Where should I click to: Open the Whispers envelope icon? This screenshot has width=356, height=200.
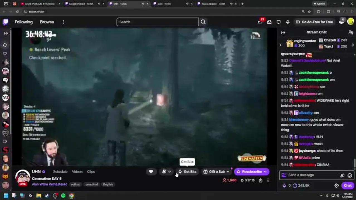click(x=269, y=22)
